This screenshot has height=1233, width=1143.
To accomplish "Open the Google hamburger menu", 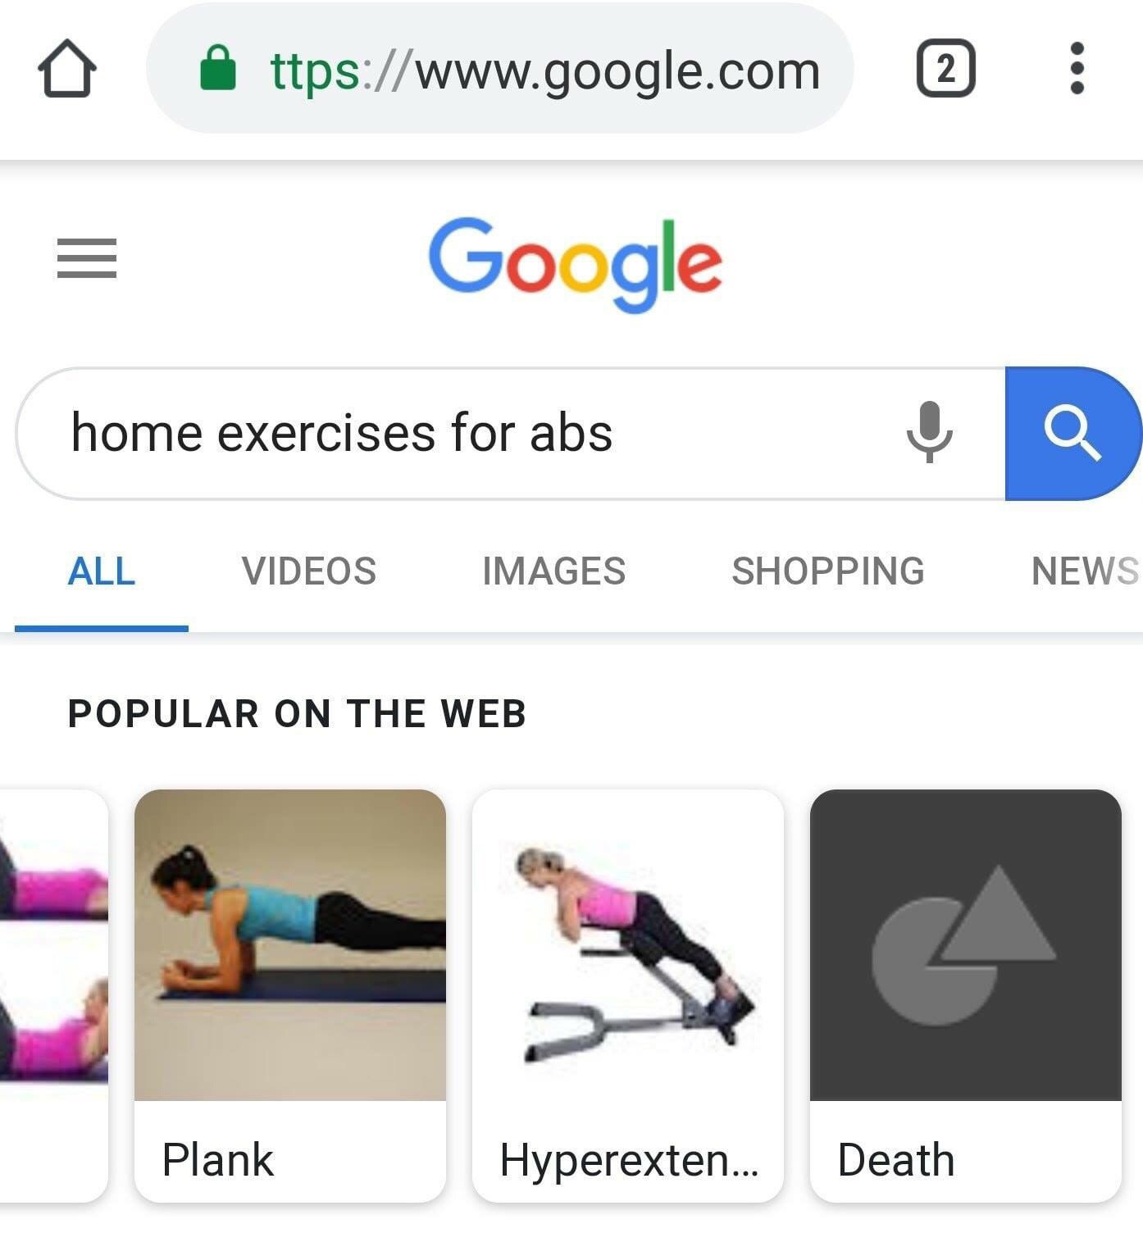I will tap(87, 258).
